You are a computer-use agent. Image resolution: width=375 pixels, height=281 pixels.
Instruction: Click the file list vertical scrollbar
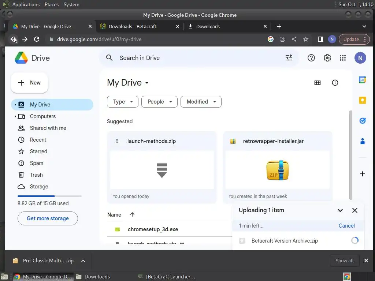(350, 155)
